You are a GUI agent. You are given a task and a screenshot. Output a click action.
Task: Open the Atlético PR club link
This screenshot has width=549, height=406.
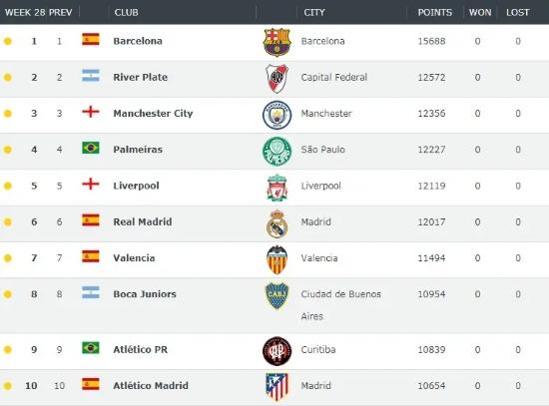click(x=141, y=350)
